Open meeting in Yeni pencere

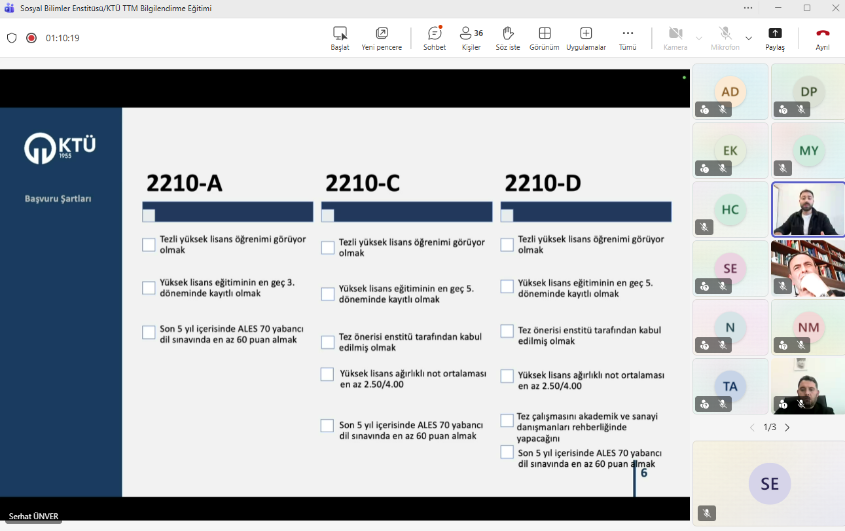[x=382, y=38]
